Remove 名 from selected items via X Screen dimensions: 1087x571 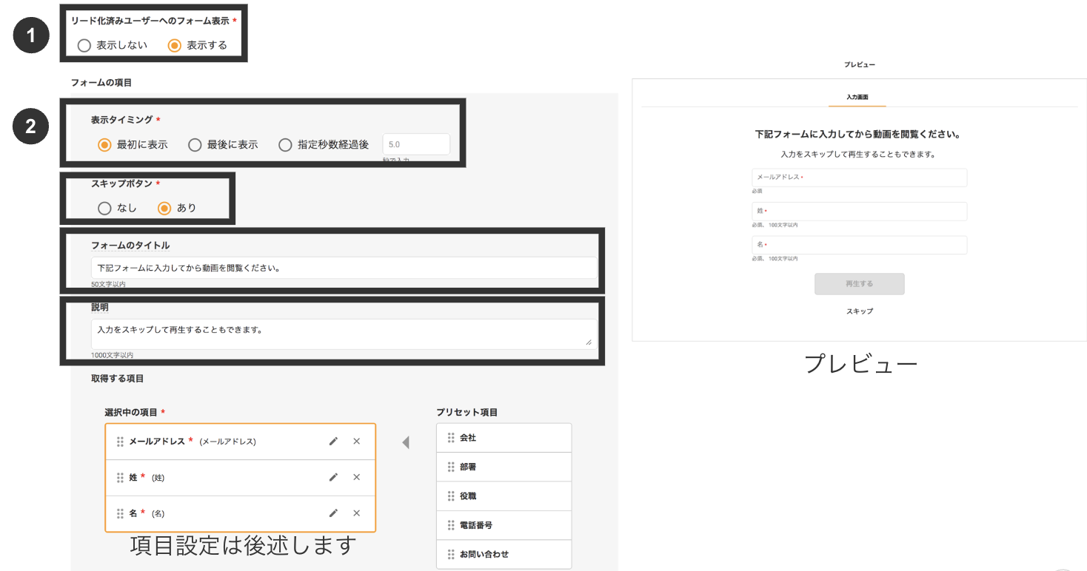point(356,513)
